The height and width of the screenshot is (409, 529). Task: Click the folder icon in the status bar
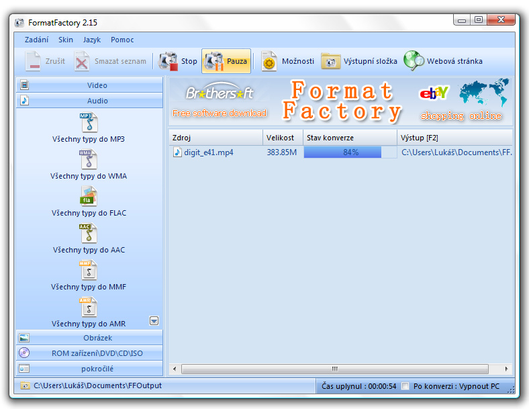[x=25, y=385]
